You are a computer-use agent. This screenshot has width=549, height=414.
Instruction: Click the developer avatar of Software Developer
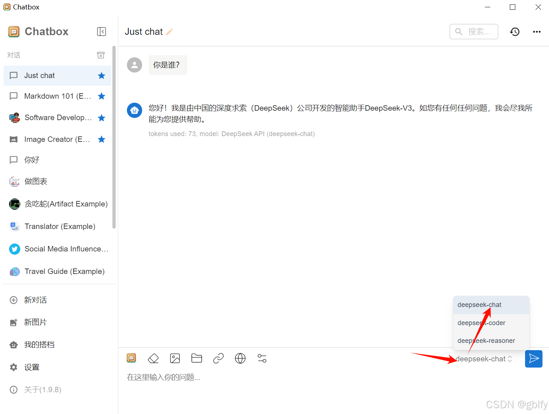(15, 118)
